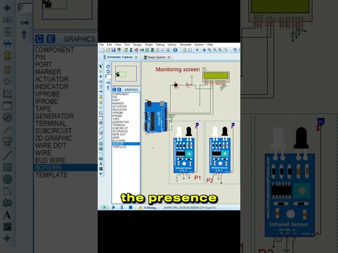Open the System menu
338x253 pixels.
click(199, 44)
